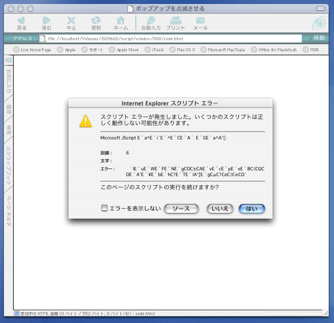Screen dimensions: 334x323
Task: Click the status bar page icon
Action: tap(17, 313)
